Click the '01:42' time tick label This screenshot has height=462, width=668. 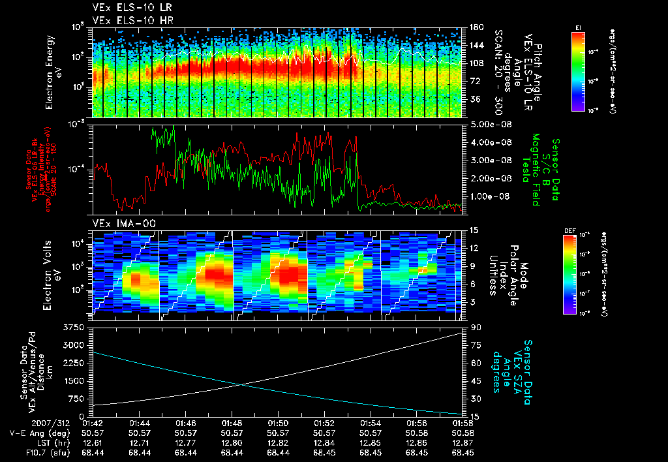93,423
